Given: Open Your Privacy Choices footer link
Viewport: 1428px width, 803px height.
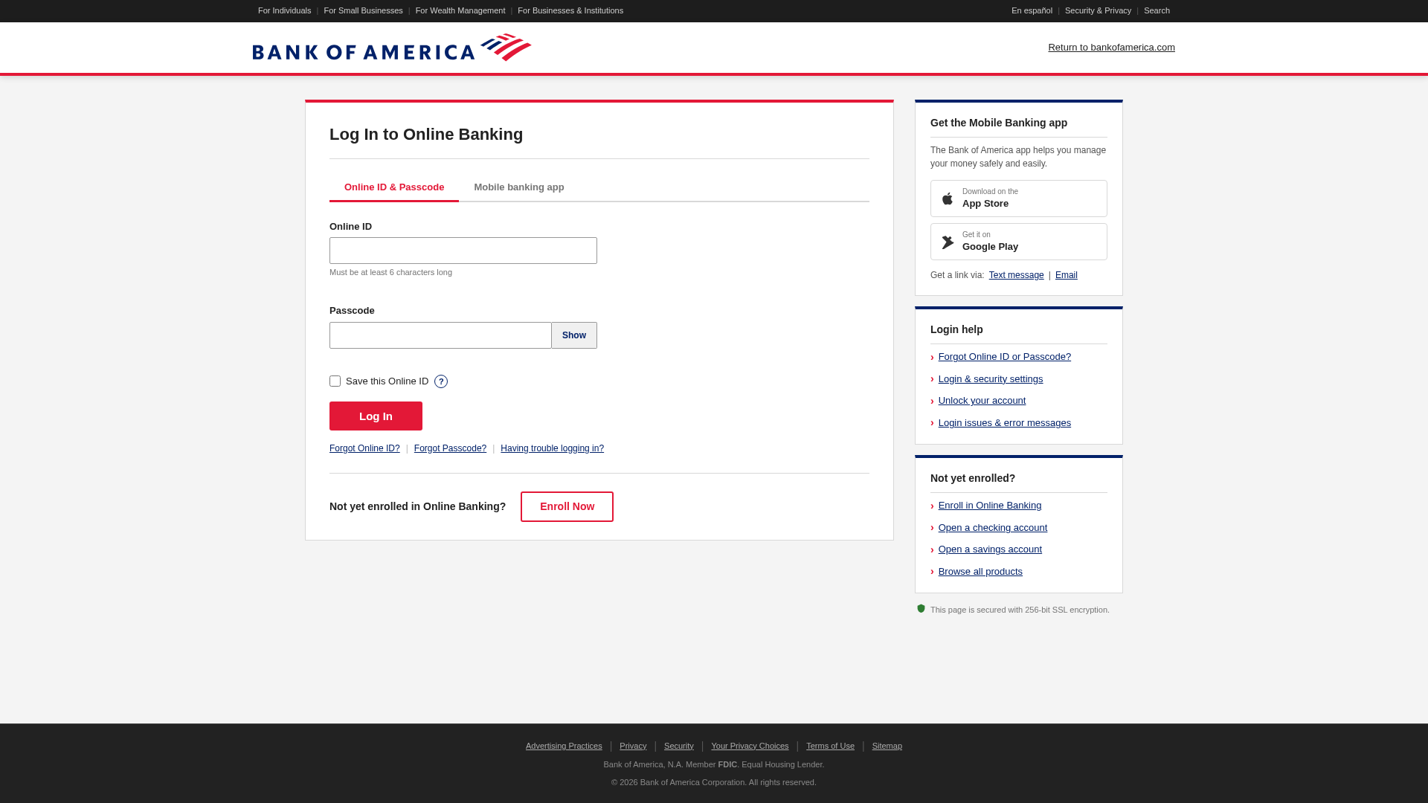Looking at the screenshot, I should pos(750,746).
